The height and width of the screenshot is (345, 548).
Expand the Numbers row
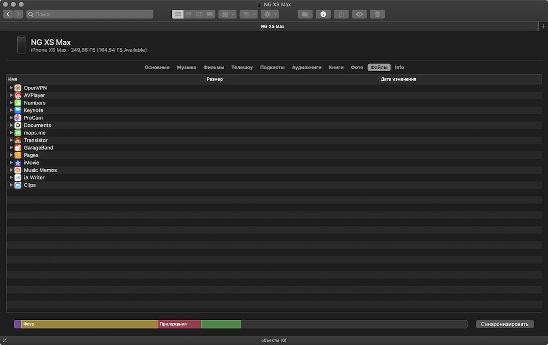(x=11, y=103)
